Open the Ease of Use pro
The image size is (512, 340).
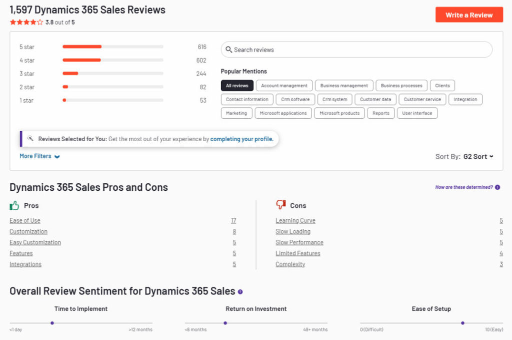(25, 221)
